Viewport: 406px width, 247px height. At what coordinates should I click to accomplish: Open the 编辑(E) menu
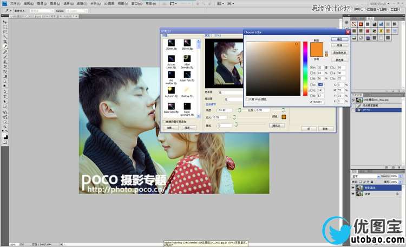[29, 4]
